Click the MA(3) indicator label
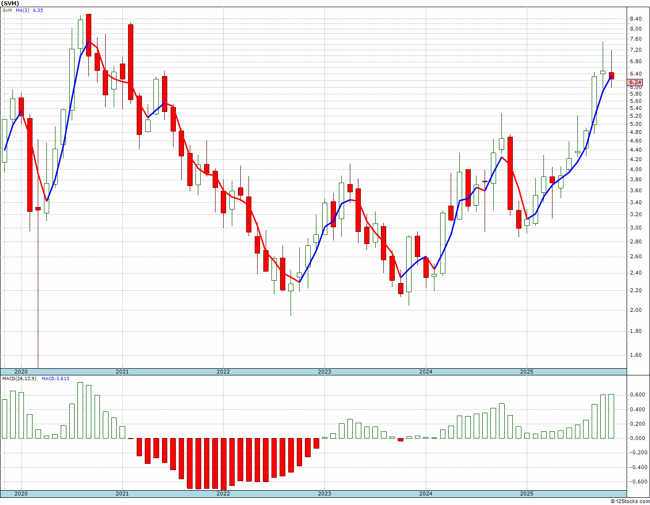The height and width of the screenshot is (505, 650). point(22,10)
